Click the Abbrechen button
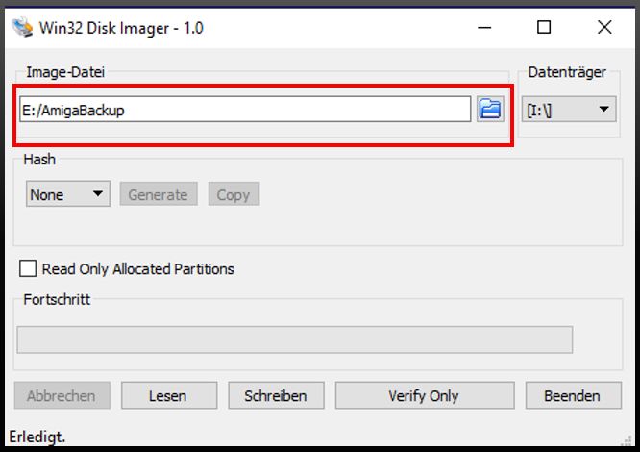Image resolution: width=640 pixels, height=452 pixels. [x=62, y=395]
